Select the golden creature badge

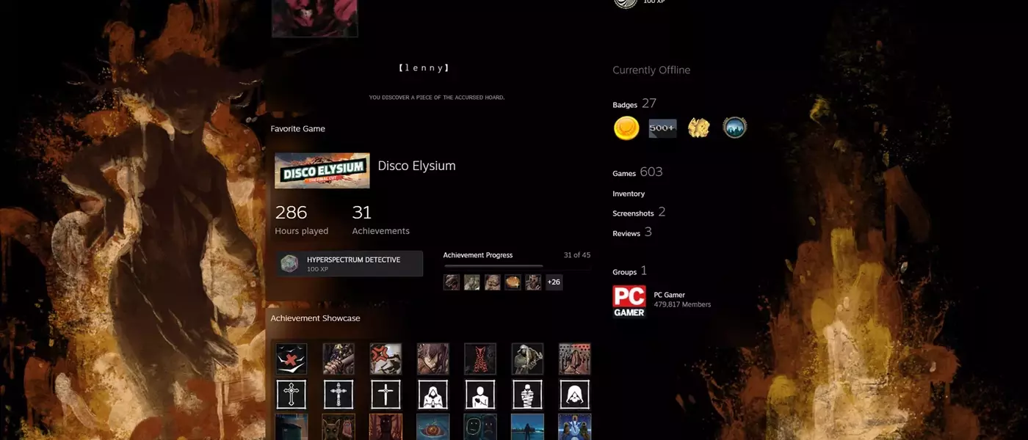coord(698,128)
